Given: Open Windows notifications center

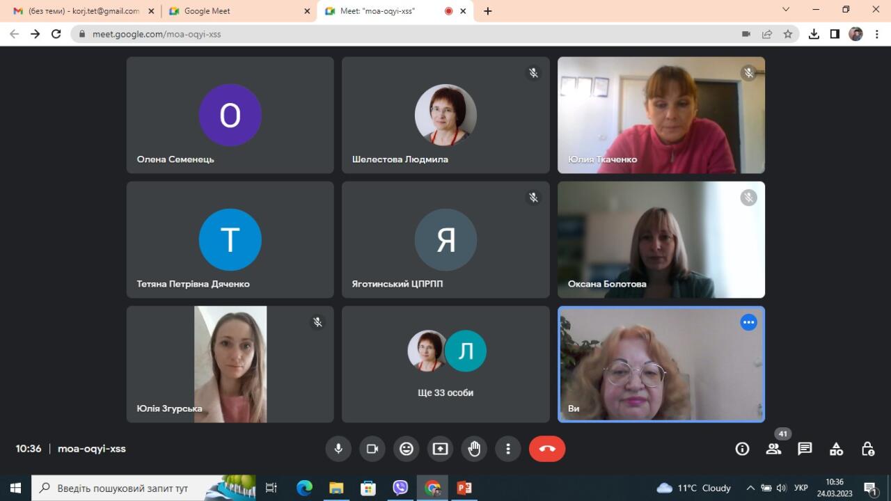Looking at the screenshot, I should pos(870,488).
